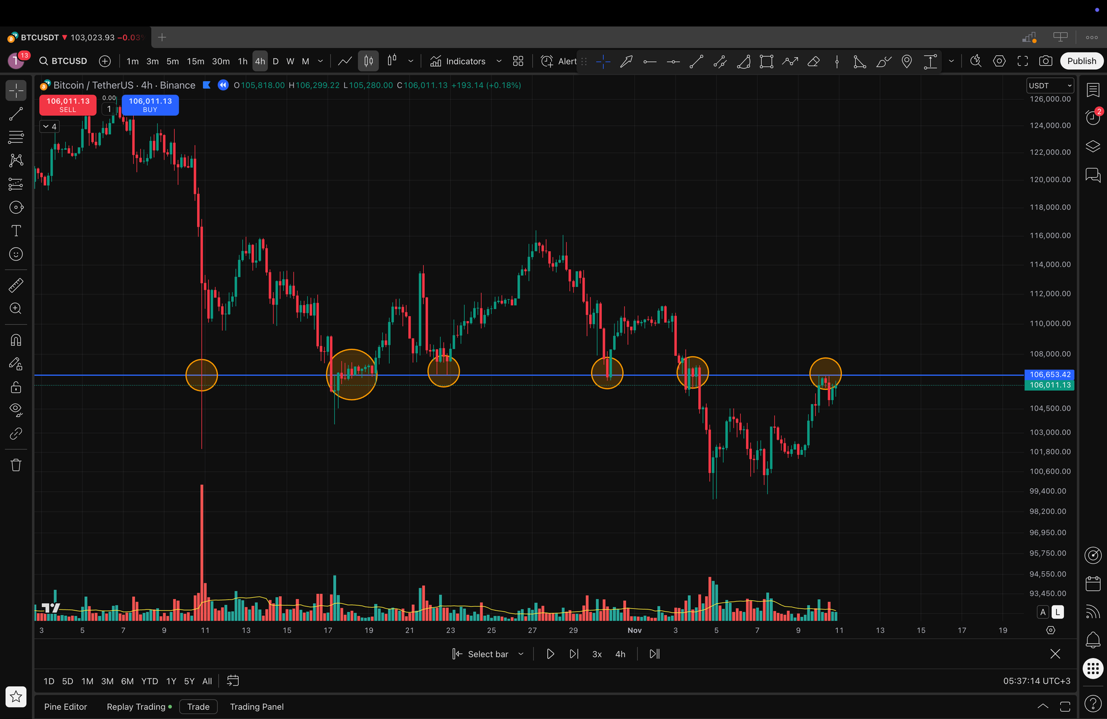This screenshot has width=1107, height=719.
Task: Select the Trend Line tool in left sidebar
Action: 16,114
